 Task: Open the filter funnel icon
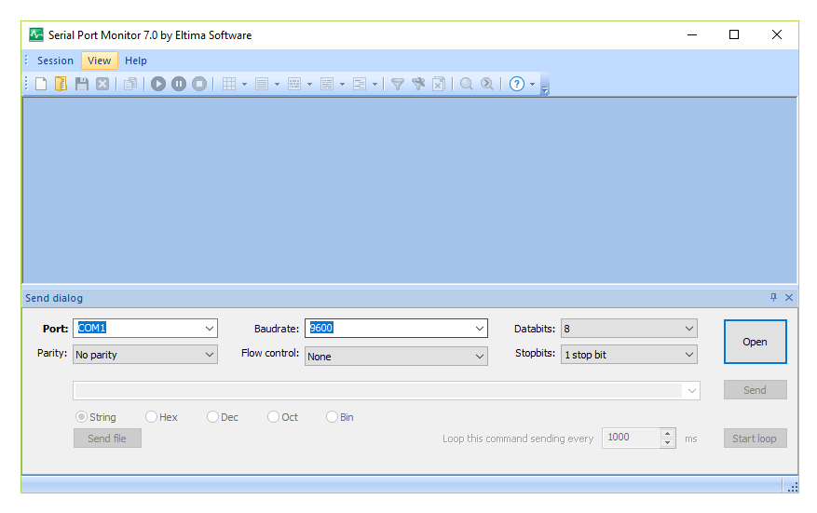(398, 84)
